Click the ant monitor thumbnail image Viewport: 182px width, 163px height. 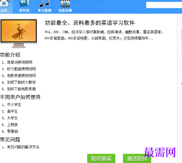coord(19,33)
